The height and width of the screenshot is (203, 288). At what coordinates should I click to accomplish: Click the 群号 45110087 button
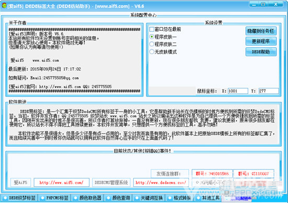click(253, 174)
